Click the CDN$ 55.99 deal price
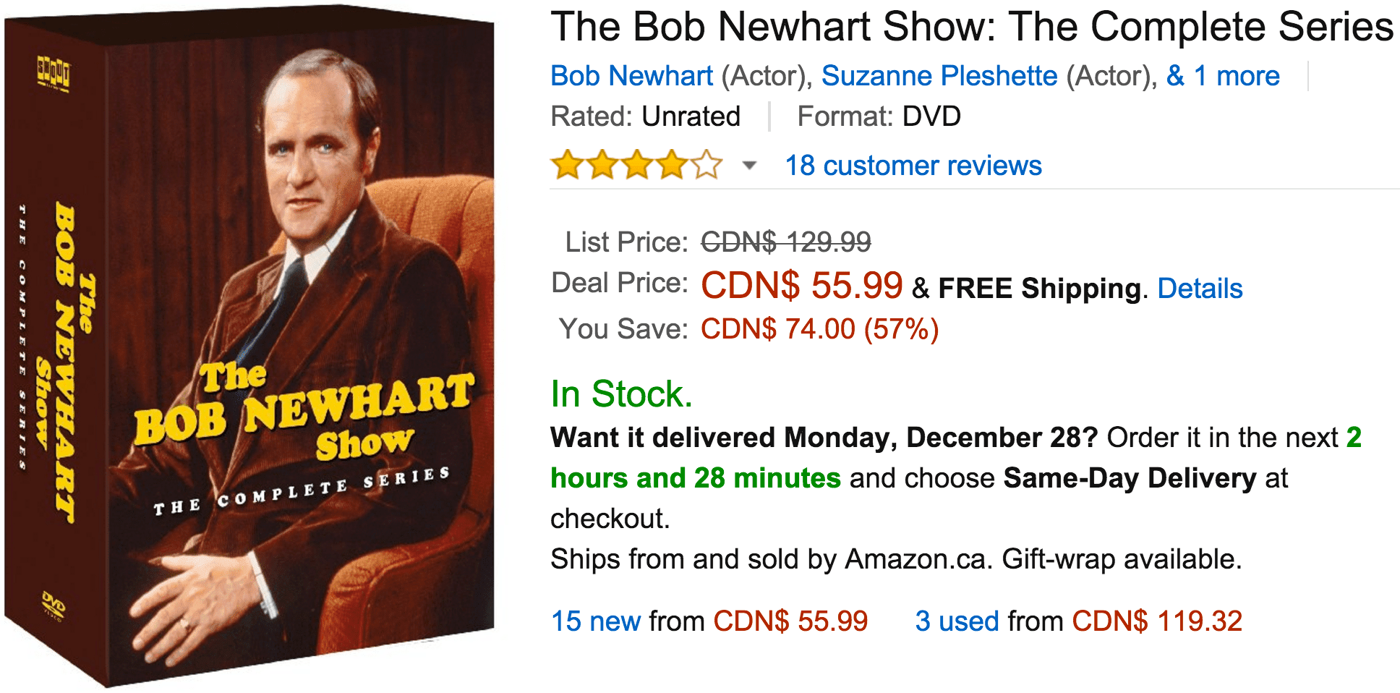 click(x=802, y=285)
